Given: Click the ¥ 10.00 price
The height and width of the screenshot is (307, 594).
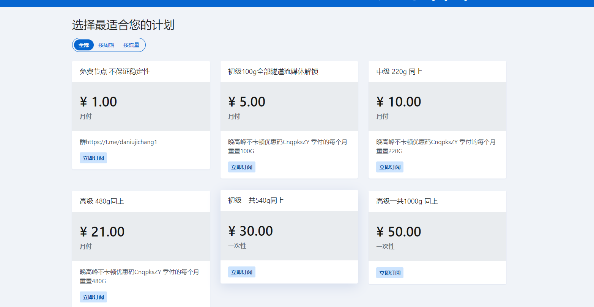Looking at the screenshot, I should pos(399,102).
